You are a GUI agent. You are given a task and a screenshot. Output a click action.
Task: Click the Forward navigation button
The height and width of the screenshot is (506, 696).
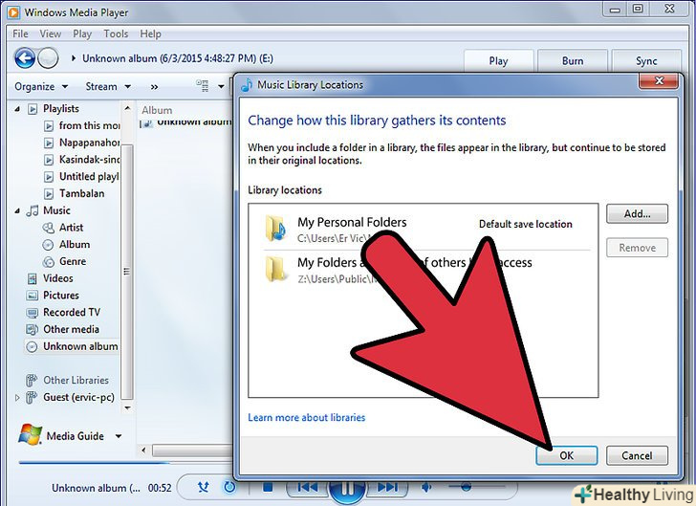(x=48, y=58)
